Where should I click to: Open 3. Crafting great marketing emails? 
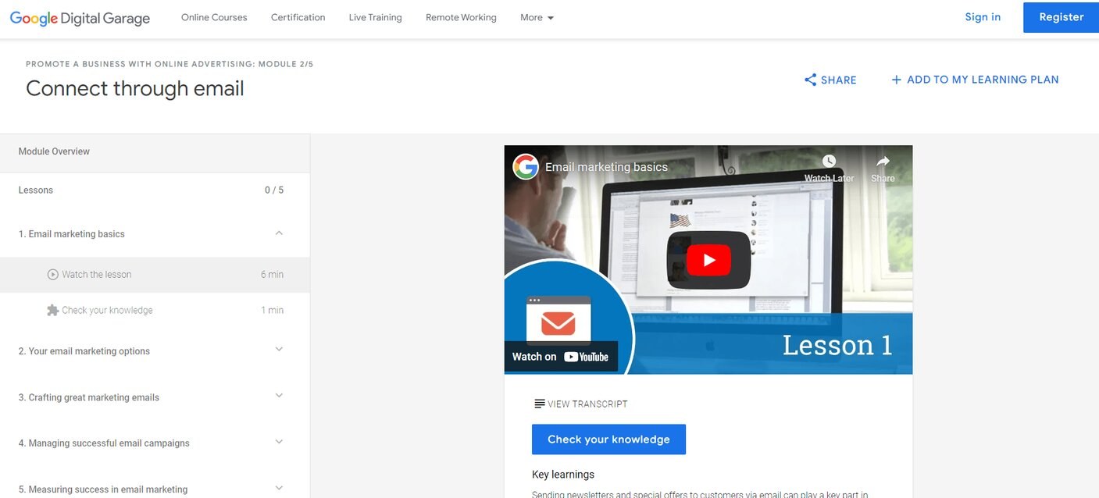click(x=89, y=397)
